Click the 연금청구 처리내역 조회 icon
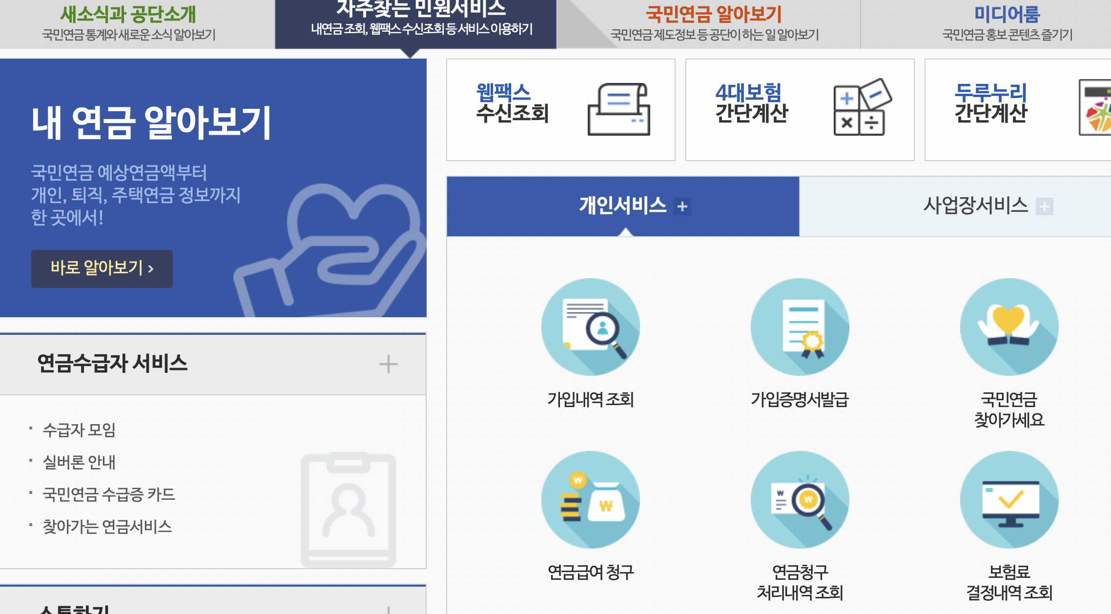The image size is (1111, 614). (x=800, y=500)
